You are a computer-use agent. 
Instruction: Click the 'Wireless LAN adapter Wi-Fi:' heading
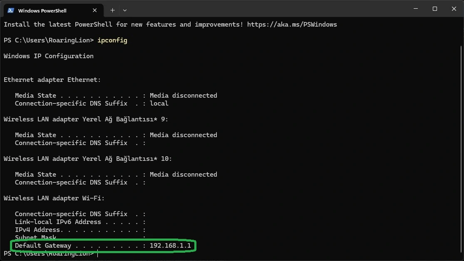pyautogui.click(x=54, y=198)
